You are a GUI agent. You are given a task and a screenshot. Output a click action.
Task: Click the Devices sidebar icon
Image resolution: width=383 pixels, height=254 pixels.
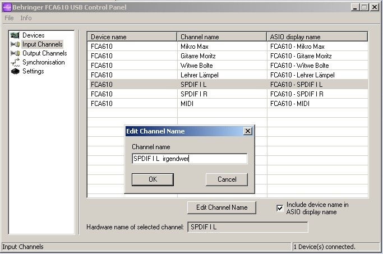coord(15,35)
